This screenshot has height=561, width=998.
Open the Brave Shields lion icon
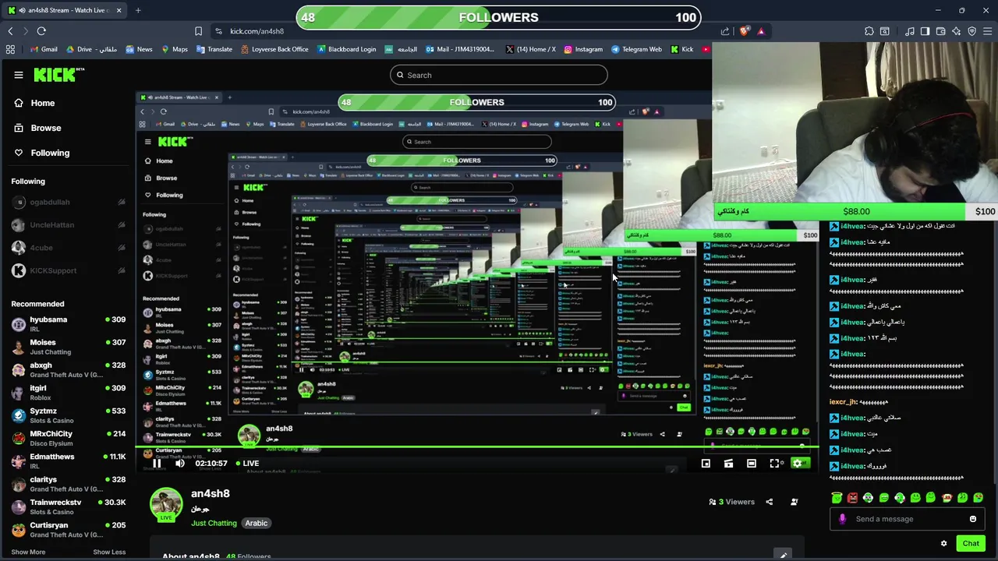point(745,31)
